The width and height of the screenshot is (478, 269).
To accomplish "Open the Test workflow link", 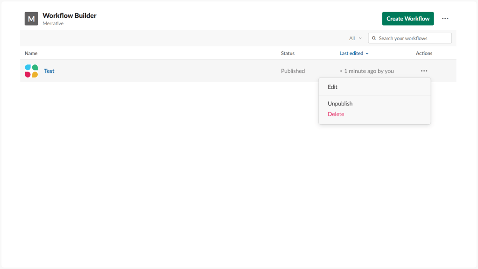I will (49, 71).
